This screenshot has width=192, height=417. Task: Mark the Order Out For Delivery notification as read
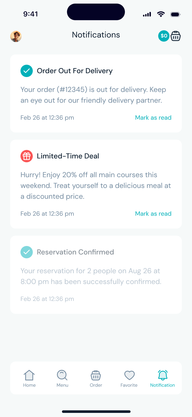tap(153, 118)
